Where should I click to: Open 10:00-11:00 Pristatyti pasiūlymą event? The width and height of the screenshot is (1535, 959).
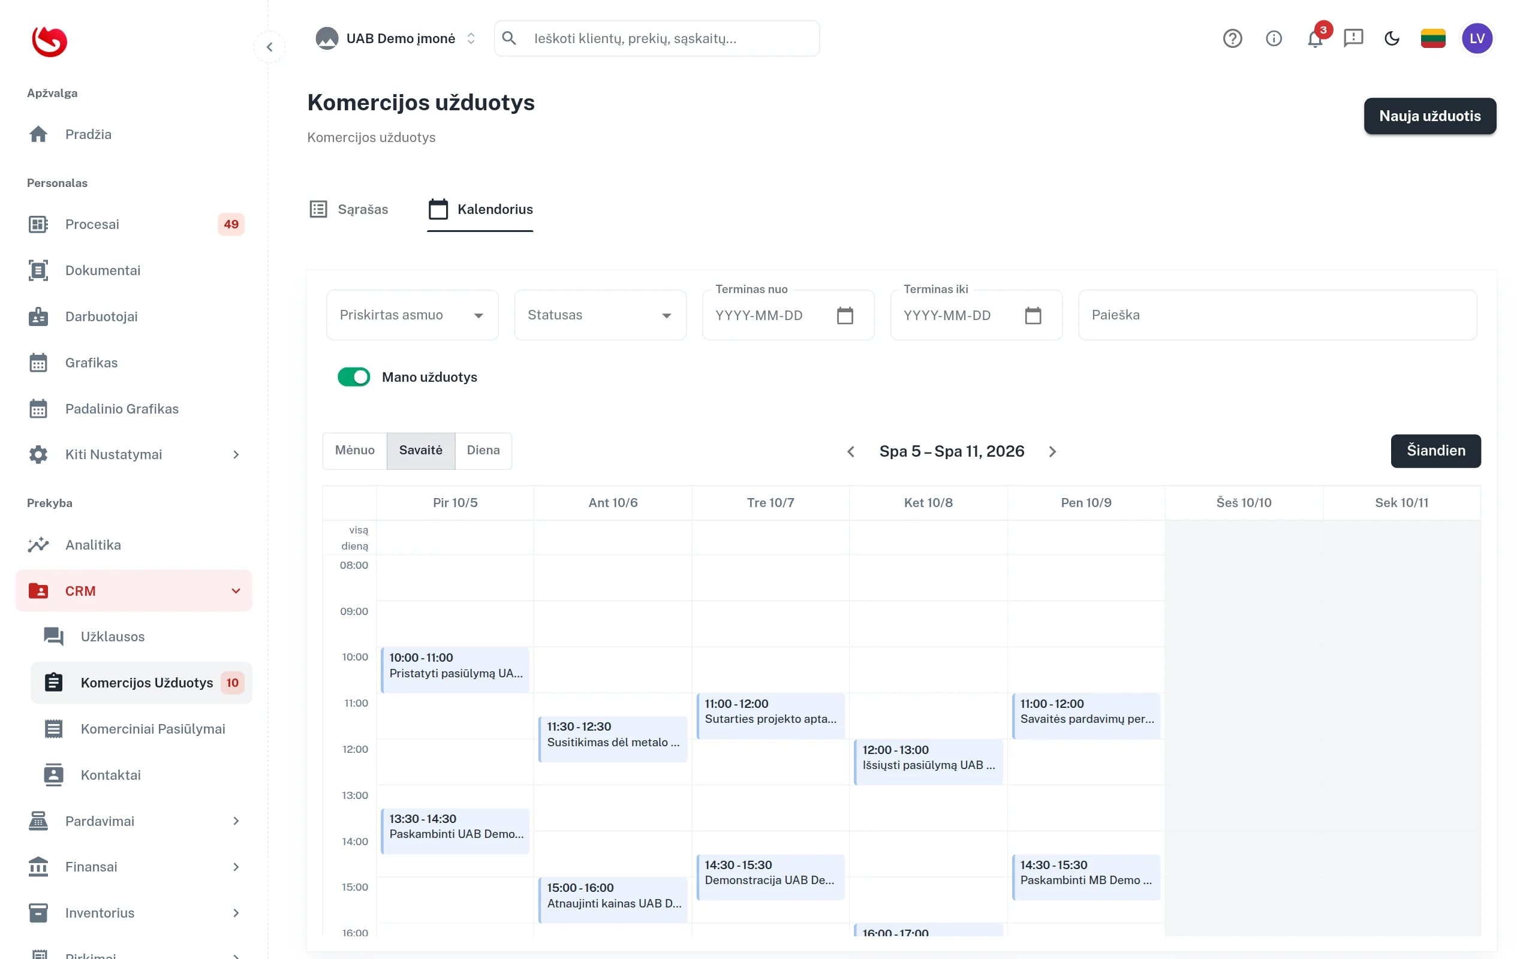(455, 670)
